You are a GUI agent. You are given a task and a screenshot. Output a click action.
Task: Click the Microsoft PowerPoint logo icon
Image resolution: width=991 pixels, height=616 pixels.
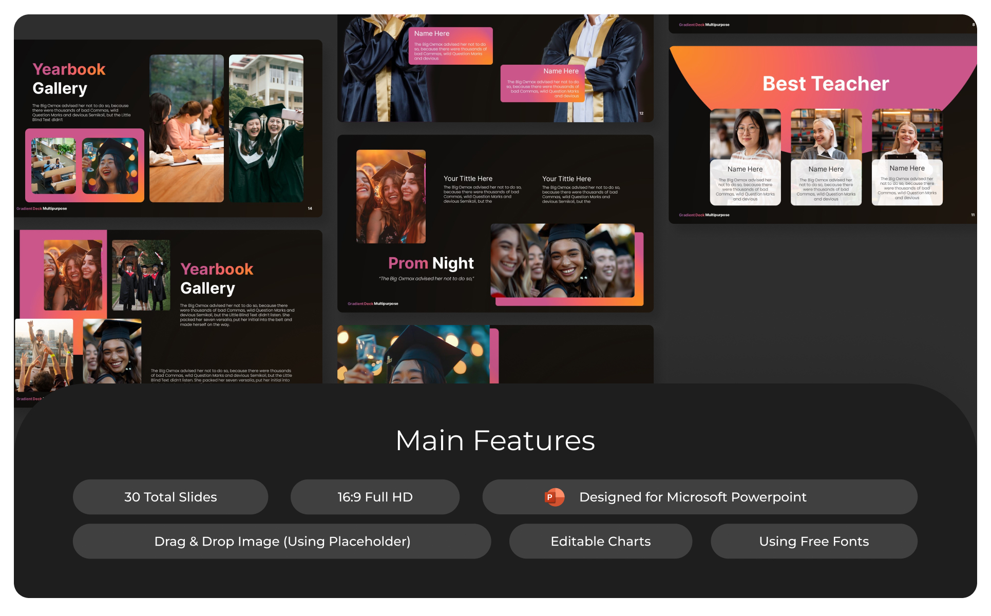(554, 497)
